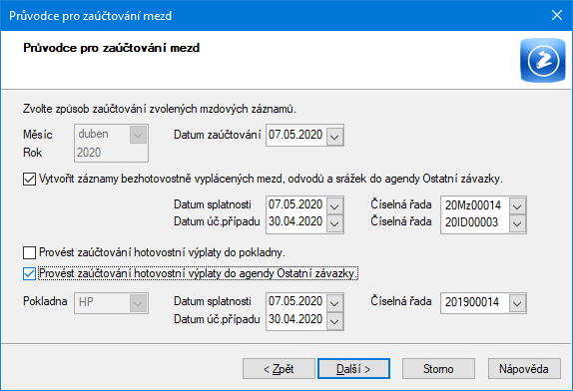Click the 201900014 number series field
The image size is (573, 391).
pos(475,302)
